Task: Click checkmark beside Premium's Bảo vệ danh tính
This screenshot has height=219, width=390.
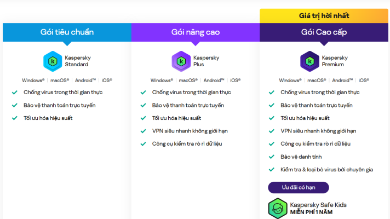Action: click(x=272, y=157)
